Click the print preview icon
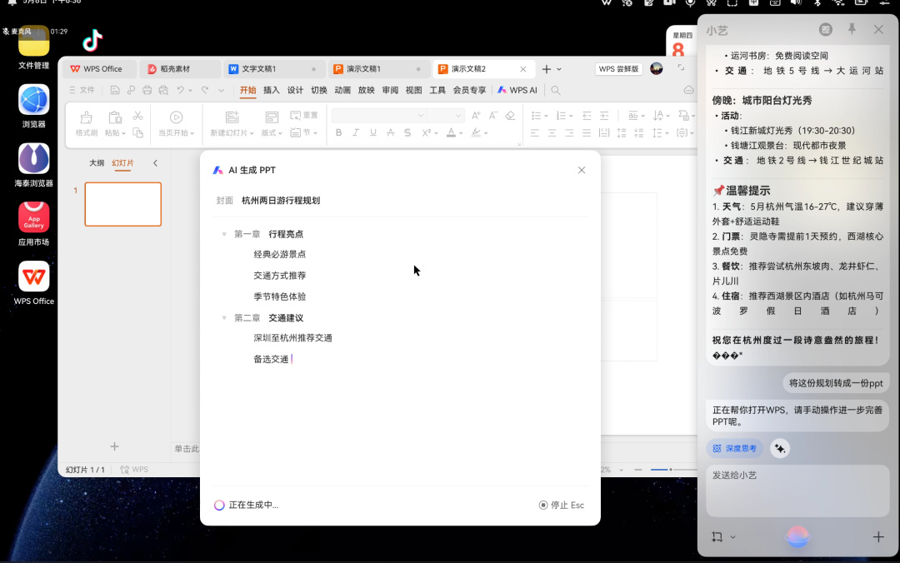Image resolution: width=900 pixels, height=563 pixels. pyautogui.click(x=163, y=90)
